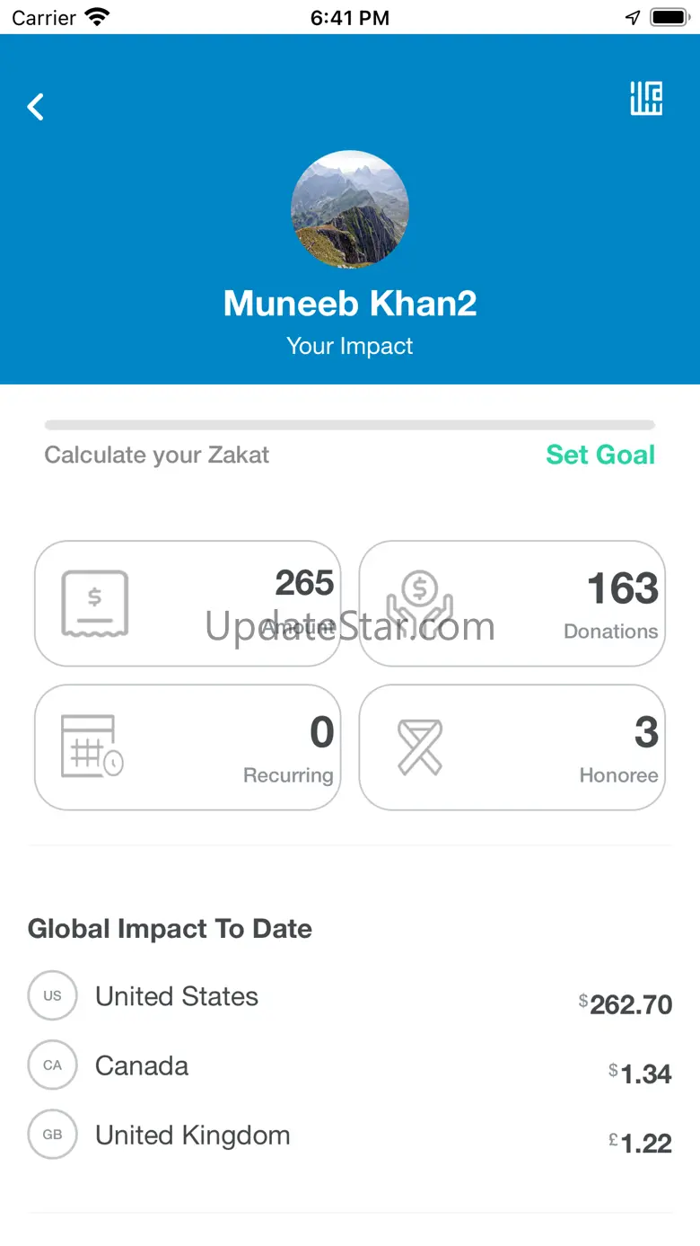700x1246 pixels.
Task: Tap Calculate your Zakat text
Action: pos(157,455)
